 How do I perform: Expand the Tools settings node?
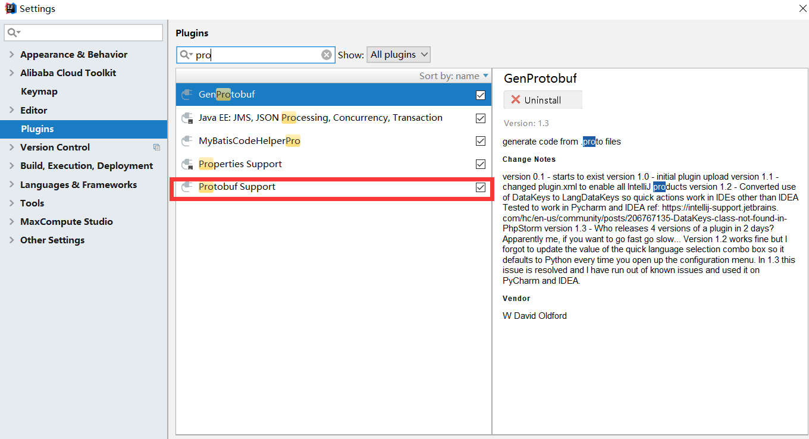click(11, 203)
